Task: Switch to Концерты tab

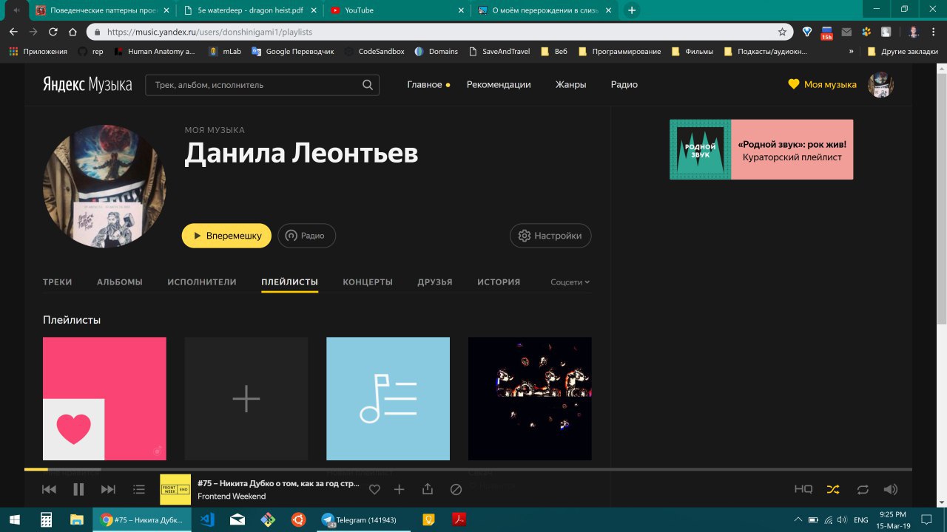Action: 368,282
